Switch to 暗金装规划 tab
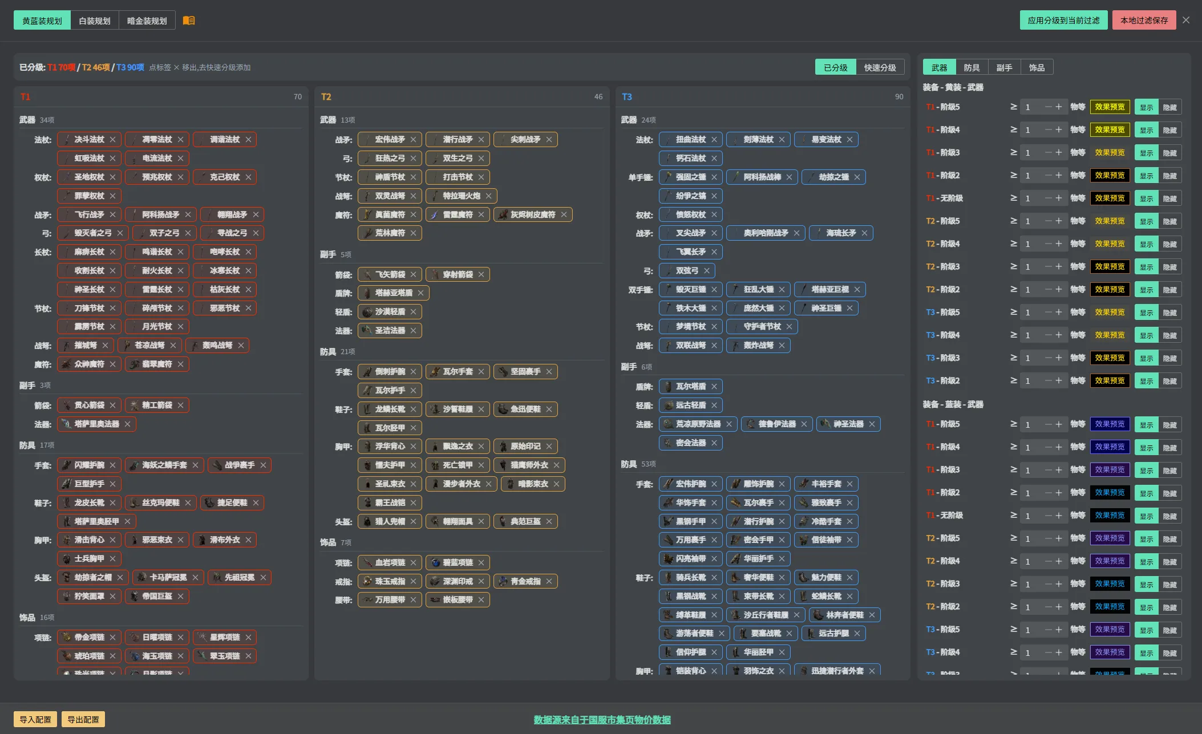1202x734 pixels. pos(147,21)
